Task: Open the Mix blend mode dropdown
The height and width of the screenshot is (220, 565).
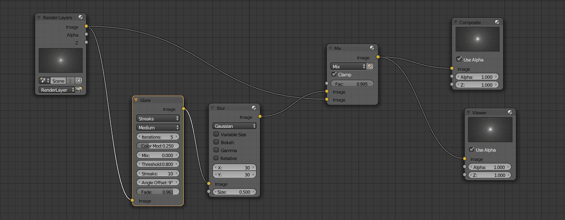Action: point(348,66)
